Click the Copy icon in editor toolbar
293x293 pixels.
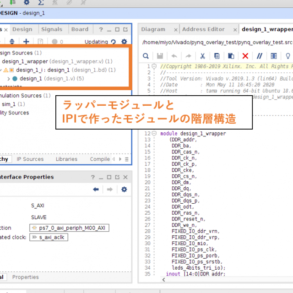[217, 56]
